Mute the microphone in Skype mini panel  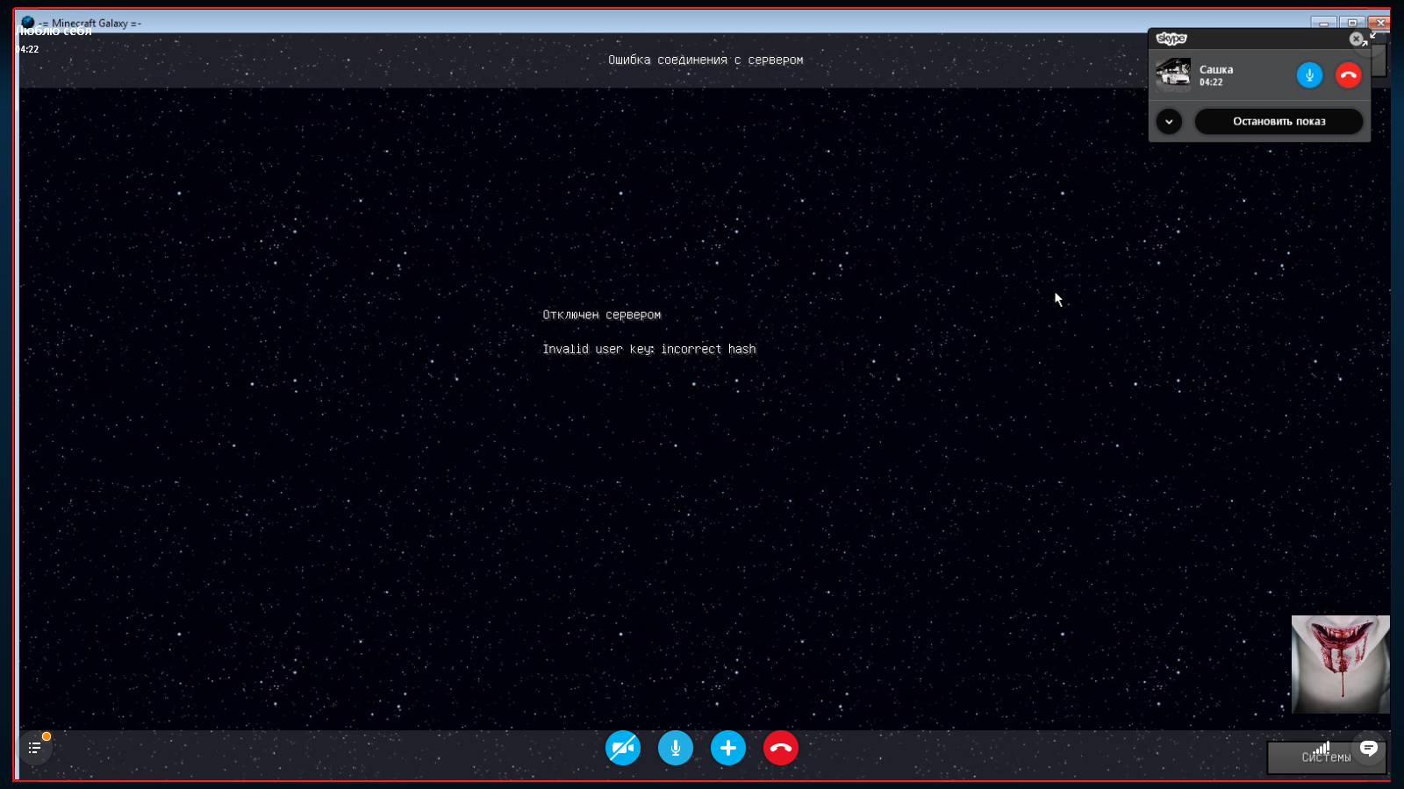coord(1309,75)
